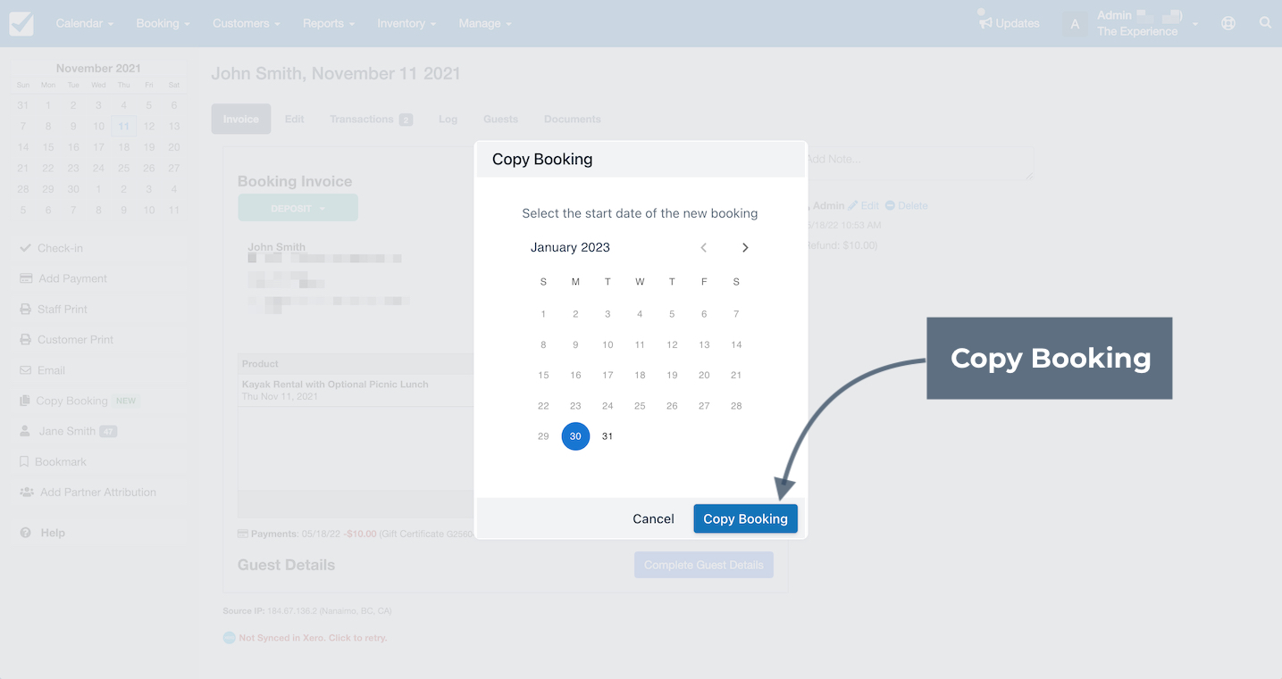Viewport: 1282px width, 679px height.
Task: Open Jane Smith customer link
Action: pyautogui.click(x=98, y=431)
